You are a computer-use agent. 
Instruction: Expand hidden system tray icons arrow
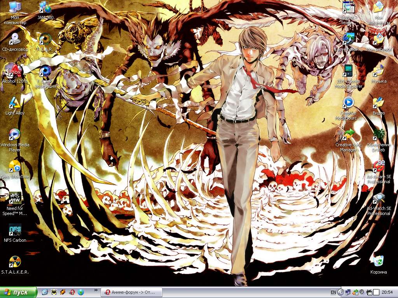(340, 293)
